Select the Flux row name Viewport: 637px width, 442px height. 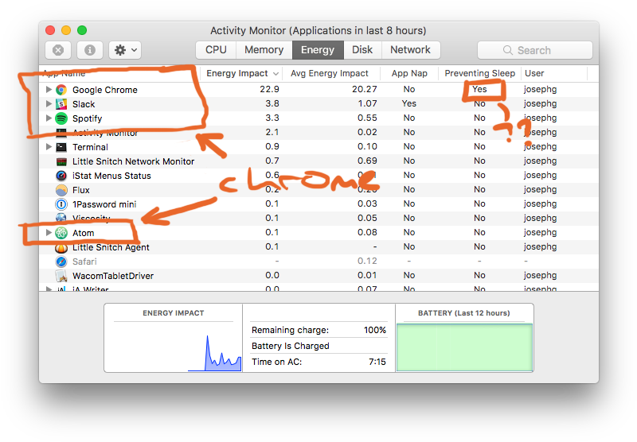tap(81, 190)
